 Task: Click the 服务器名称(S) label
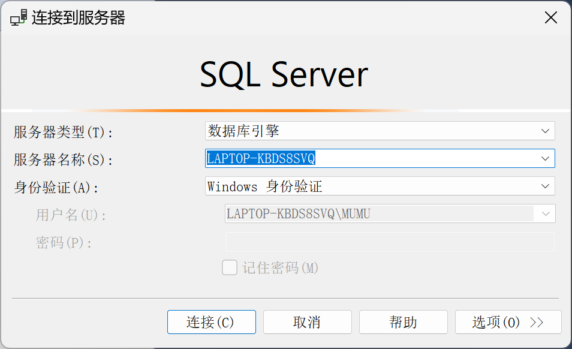[x=63, y=160]
